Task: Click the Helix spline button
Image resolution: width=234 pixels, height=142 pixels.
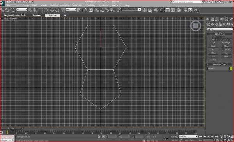Action: point(226,57)
